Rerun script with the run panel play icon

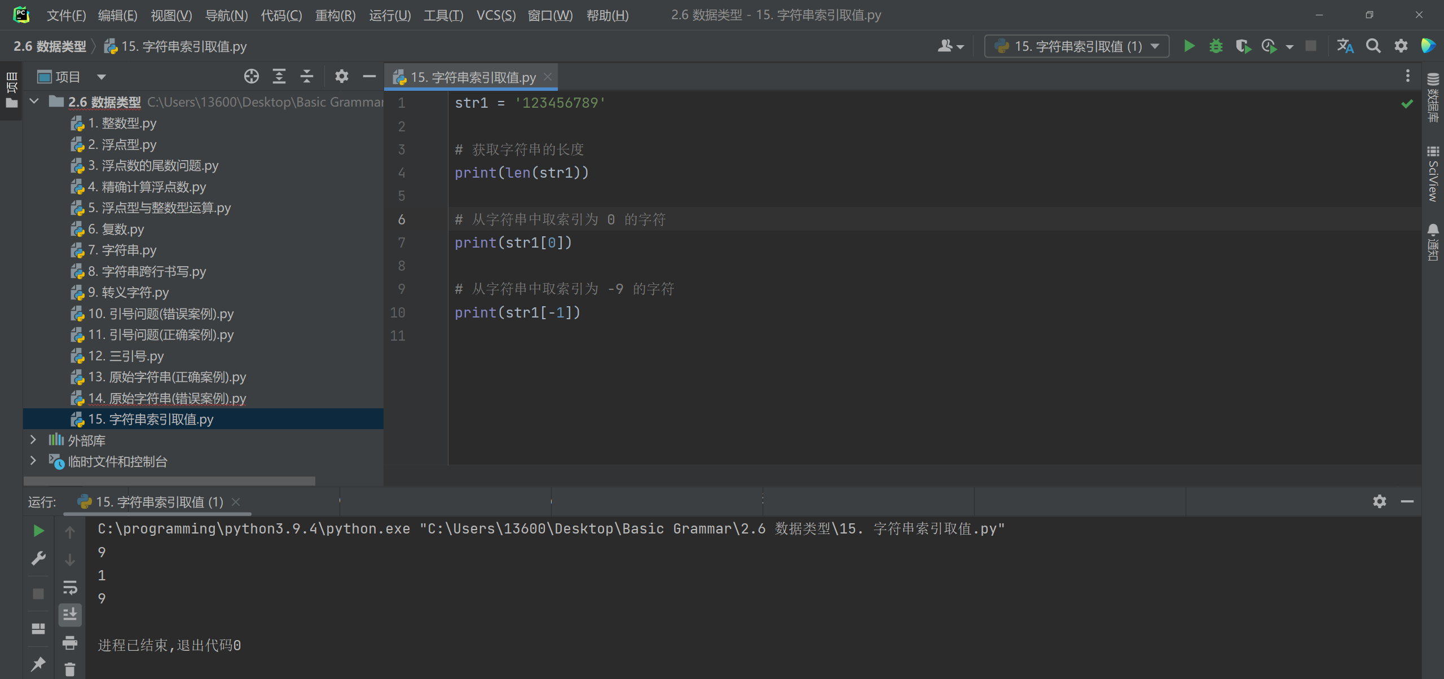pyautogui.click(x=38, y=531)
